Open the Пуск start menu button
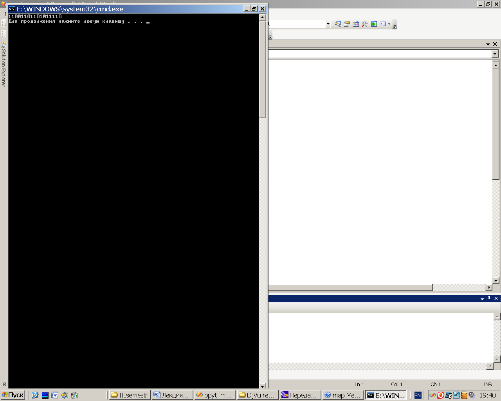The image size is (501, 401). tap(13, 395)
